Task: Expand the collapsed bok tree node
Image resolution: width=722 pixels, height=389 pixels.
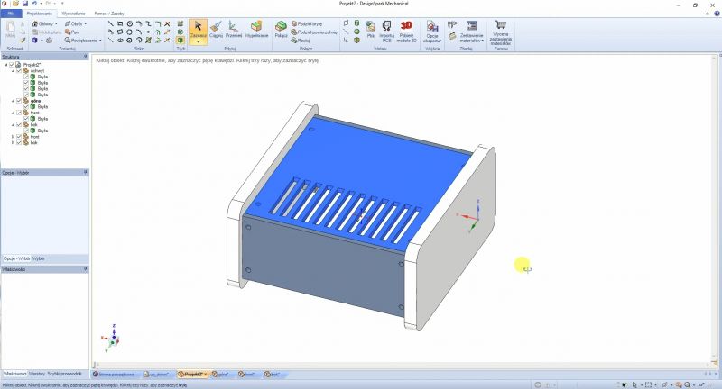Action: click(13, 143)
